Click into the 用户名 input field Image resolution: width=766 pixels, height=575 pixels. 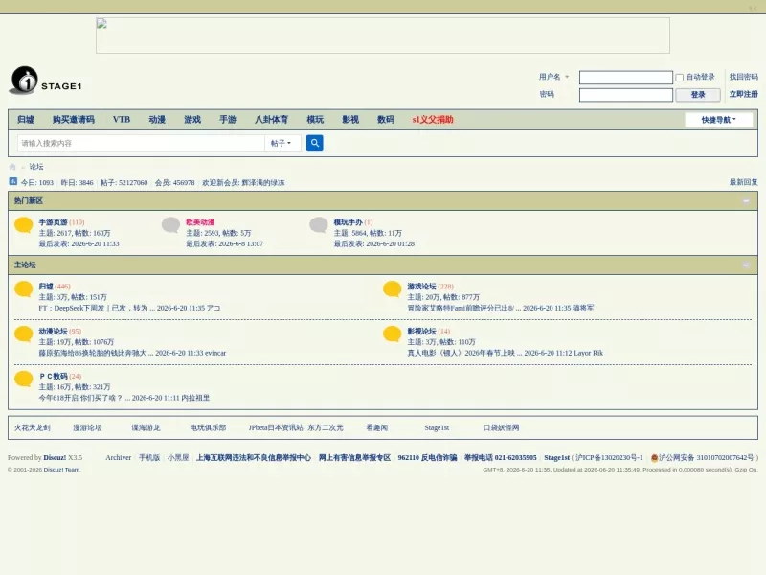(x=626, y=78)
